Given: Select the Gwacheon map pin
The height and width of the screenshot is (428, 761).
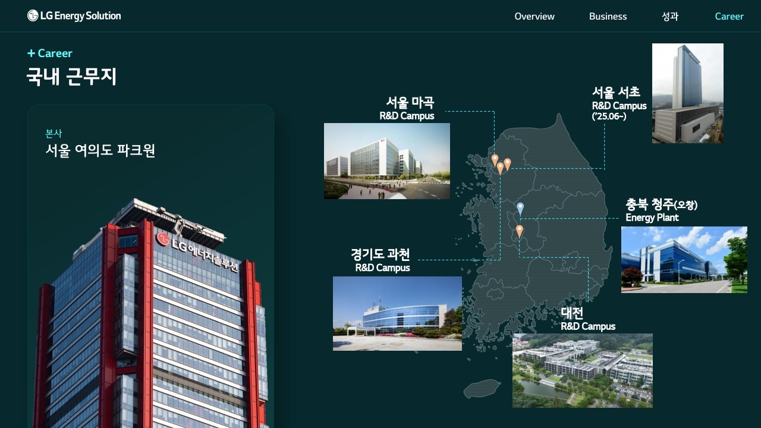Looking at the screenshot, I should pos(501,168).
